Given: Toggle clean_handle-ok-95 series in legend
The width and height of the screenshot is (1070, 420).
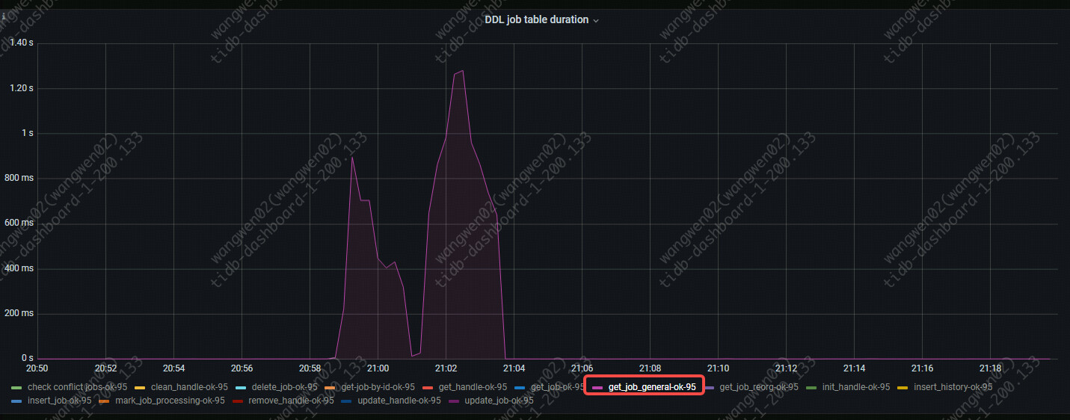Looking at the screenshot, I should point(189,387).
